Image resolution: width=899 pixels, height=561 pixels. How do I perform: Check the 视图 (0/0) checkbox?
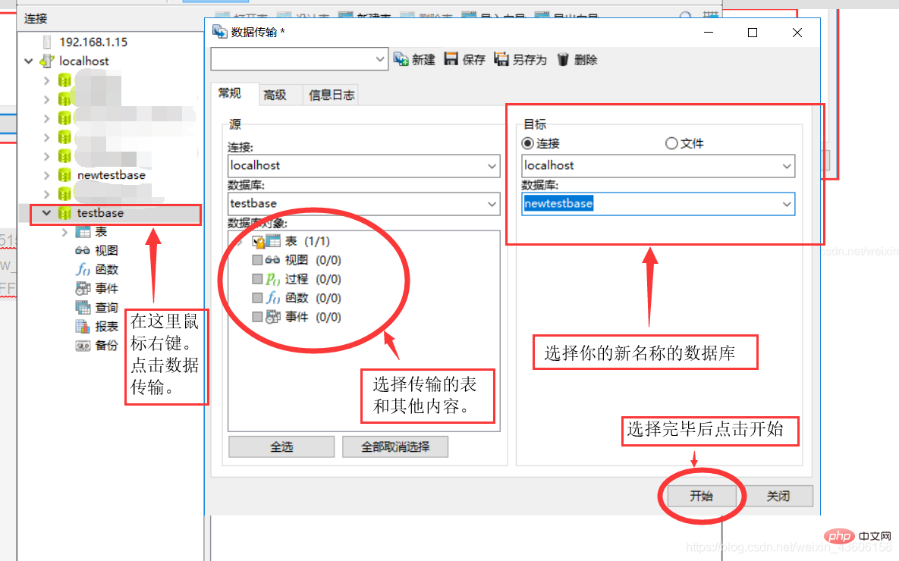pos(257,260)
